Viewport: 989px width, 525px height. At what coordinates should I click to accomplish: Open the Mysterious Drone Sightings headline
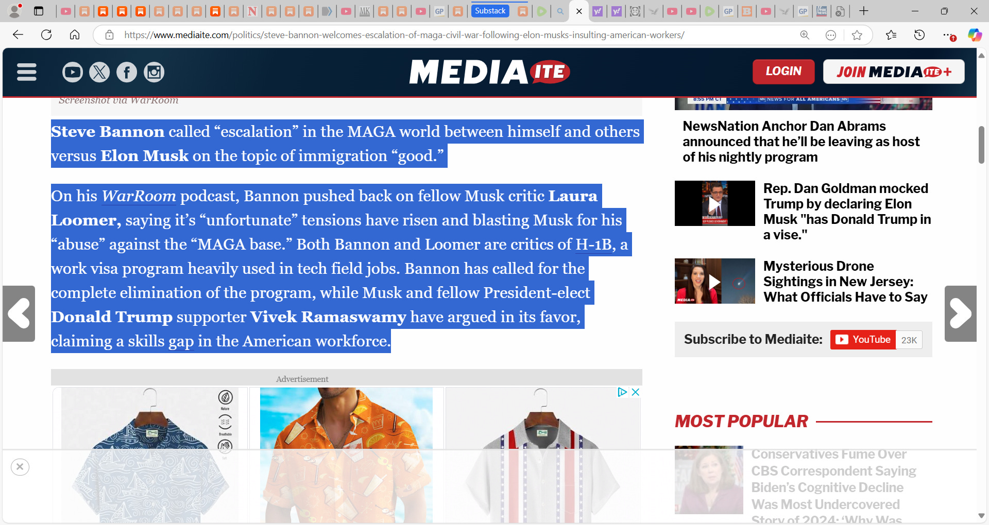845,282
